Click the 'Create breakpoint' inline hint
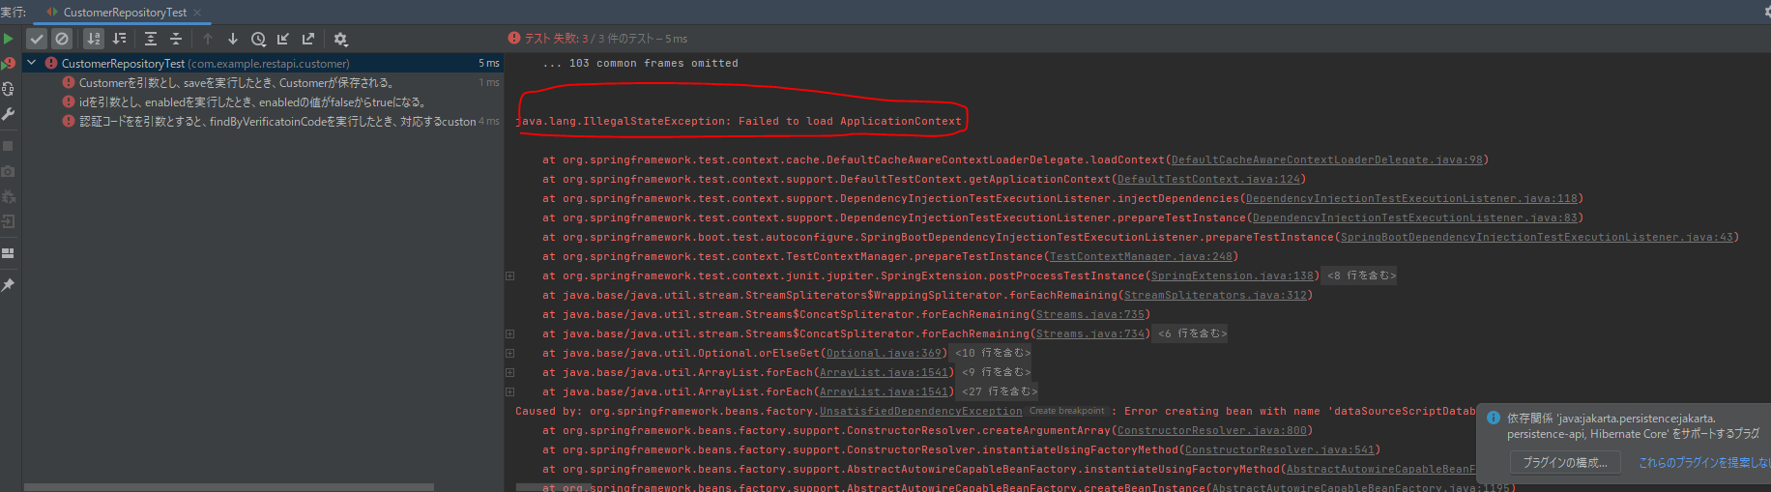Screen dimensions: 1771x492 tap(1066, 411)
